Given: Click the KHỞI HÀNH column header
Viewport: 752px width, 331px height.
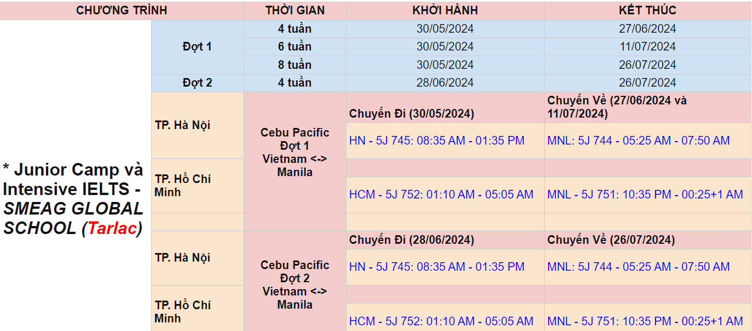Looking at the screenshot, I should 445,10.
